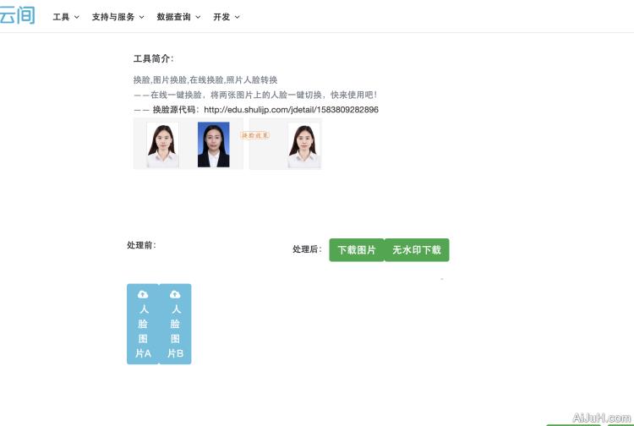The image size is (634, 426).
Task: Expand the 数据查询 chevron arrow
Action: point(198,17)
